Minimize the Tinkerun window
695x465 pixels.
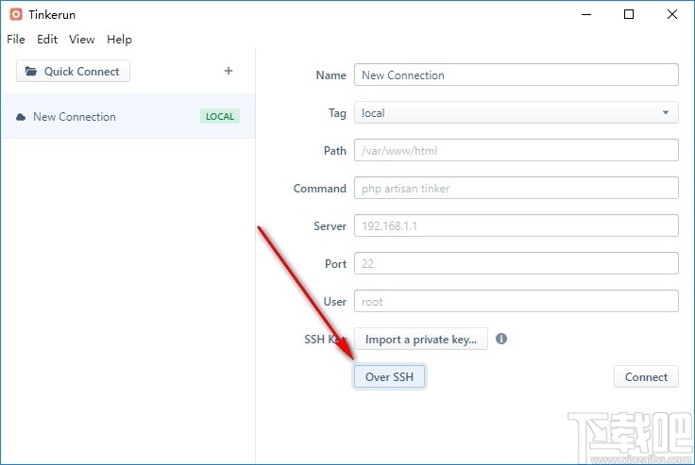point(586,14)
